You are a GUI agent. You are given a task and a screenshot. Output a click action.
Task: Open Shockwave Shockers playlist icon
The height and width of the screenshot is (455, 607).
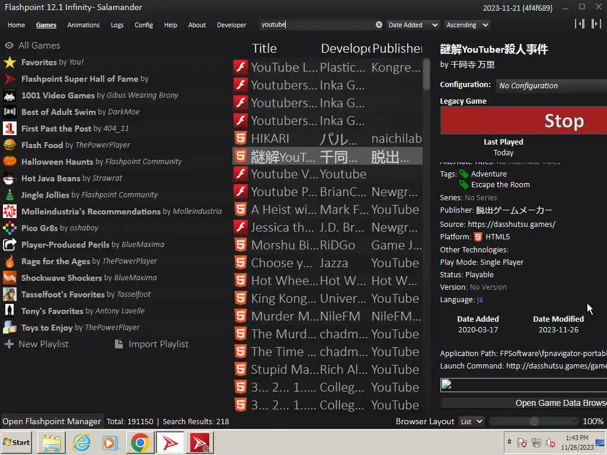click(x=9, y=278)
